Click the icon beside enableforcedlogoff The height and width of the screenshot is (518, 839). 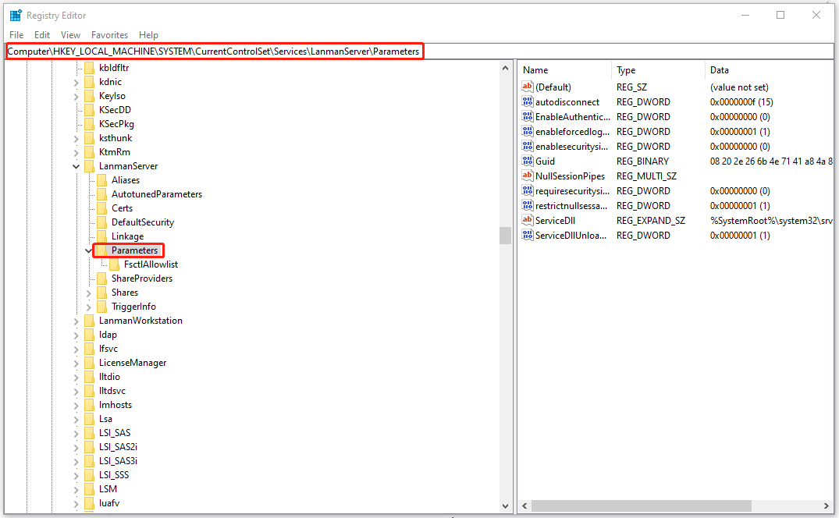[x=528, y=131]
